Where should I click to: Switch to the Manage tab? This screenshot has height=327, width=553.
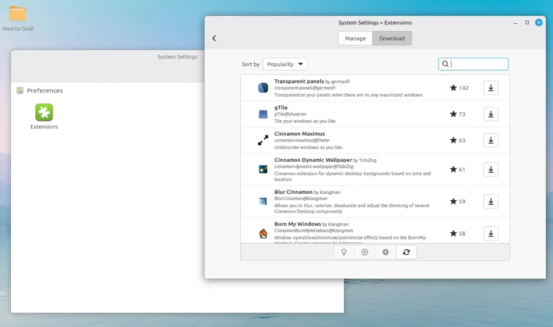(355, 38)
